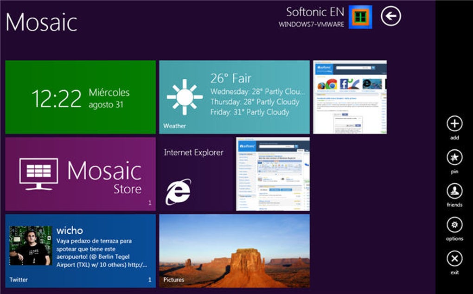Viewport: 473px width, 294px height.
Task: Click the '26° Fair' weather reading
Action: (231, 78)
